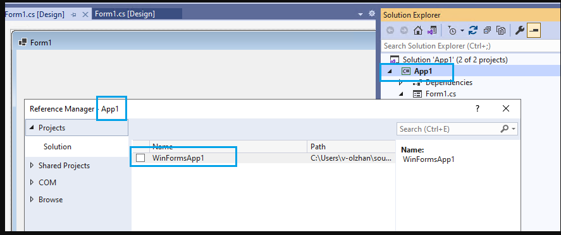Close the first Form1.cs [Design] tab
Screen dimensions: 561x235
tap(85, 14)
